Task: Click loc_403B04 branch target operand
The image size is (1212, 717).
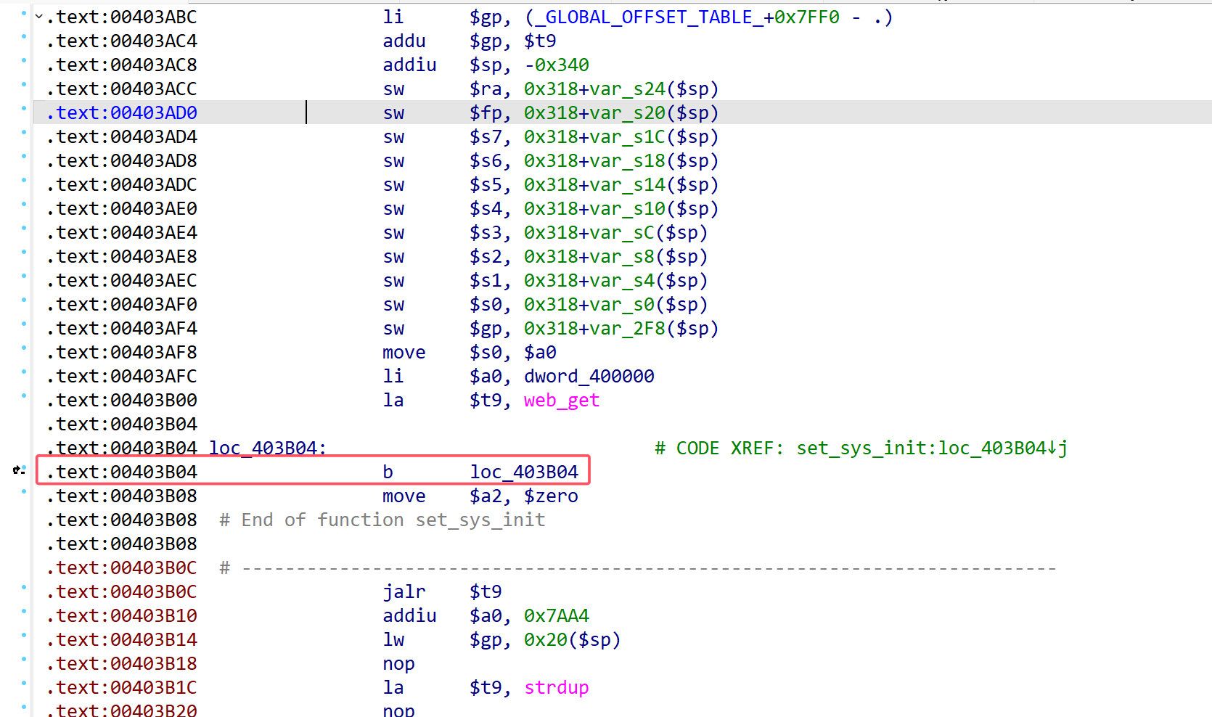Action: pos(524,472)
